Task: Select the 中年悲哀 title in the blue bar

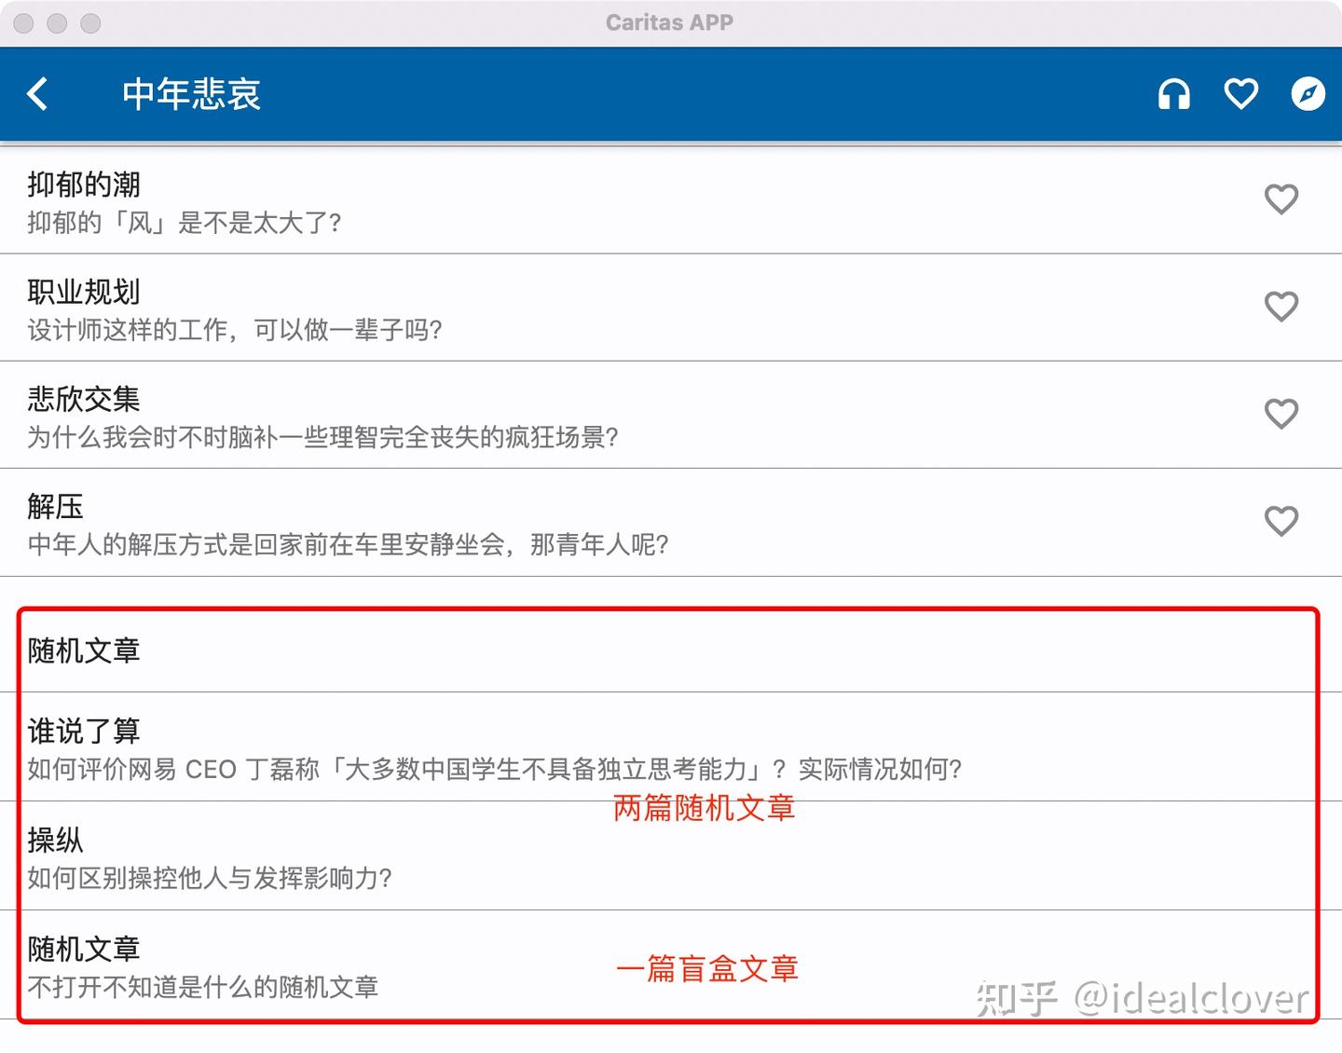Action: tap(191, 94)
